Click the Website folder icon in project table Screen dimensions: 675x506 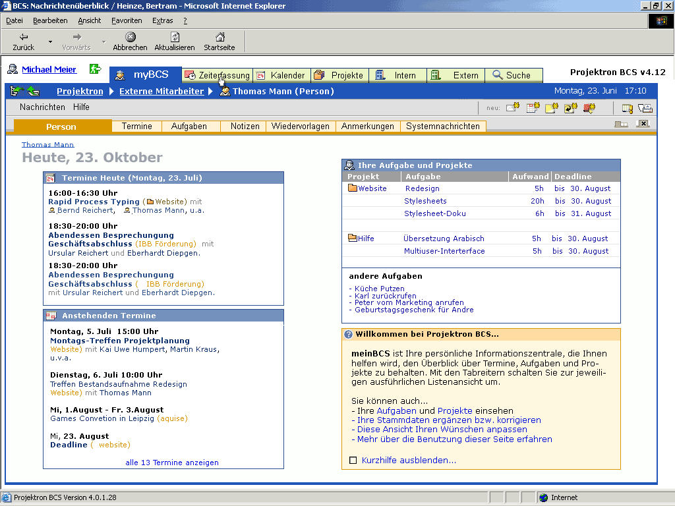click(x=353, y=188)
